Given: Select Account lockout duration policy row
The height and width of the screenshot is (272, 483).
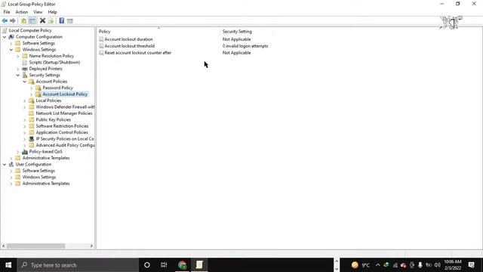Looking at the screenshot, I should tap(128, 39).
